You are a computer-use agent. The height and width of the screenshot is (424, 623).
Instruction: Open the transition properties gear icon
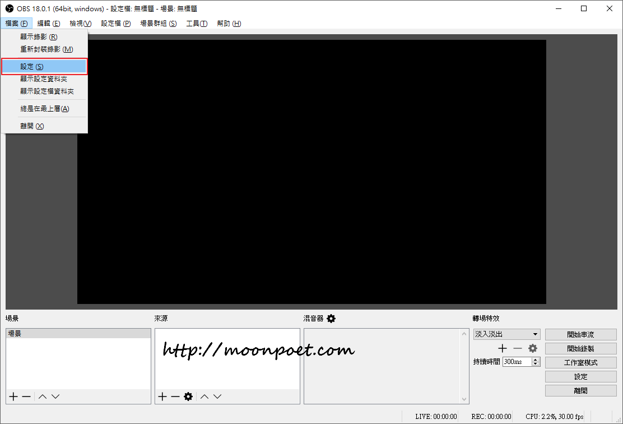(533, 348)
